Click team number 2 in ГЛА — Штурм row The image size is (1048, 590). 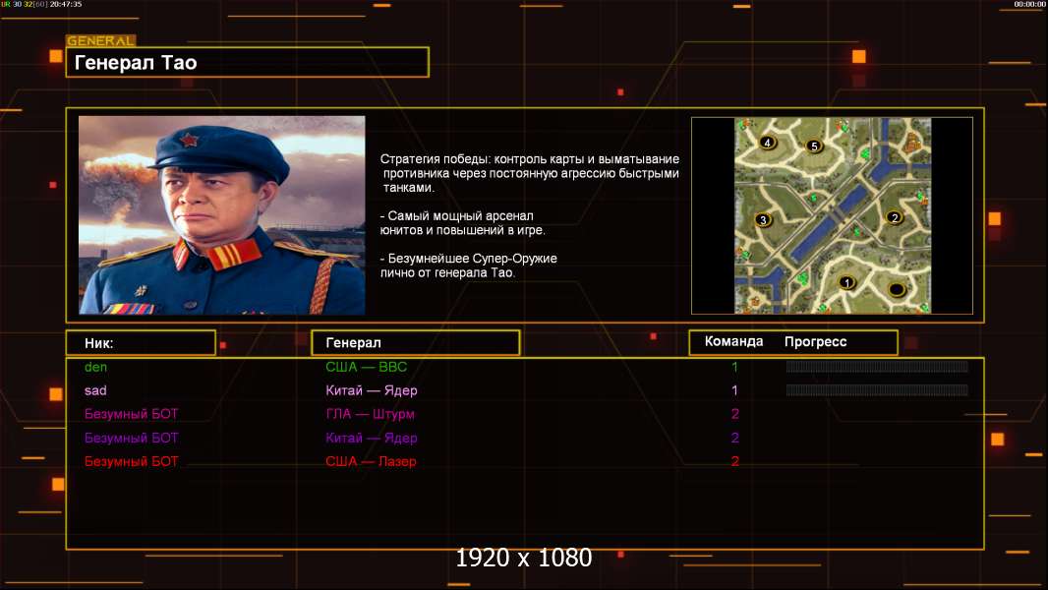734,414
